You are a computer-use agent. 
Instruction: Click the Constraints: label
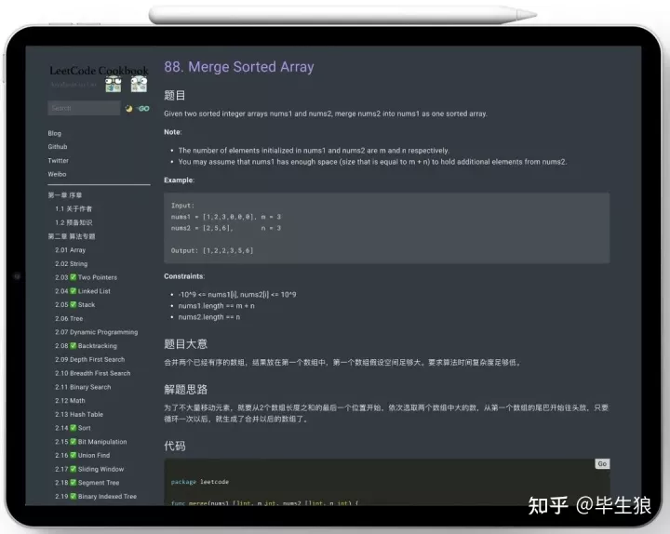pos(184,276)
